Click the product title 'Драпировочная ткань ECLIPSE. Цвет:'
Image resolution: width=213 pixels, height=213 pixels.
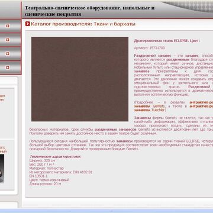tap(167, 41)
